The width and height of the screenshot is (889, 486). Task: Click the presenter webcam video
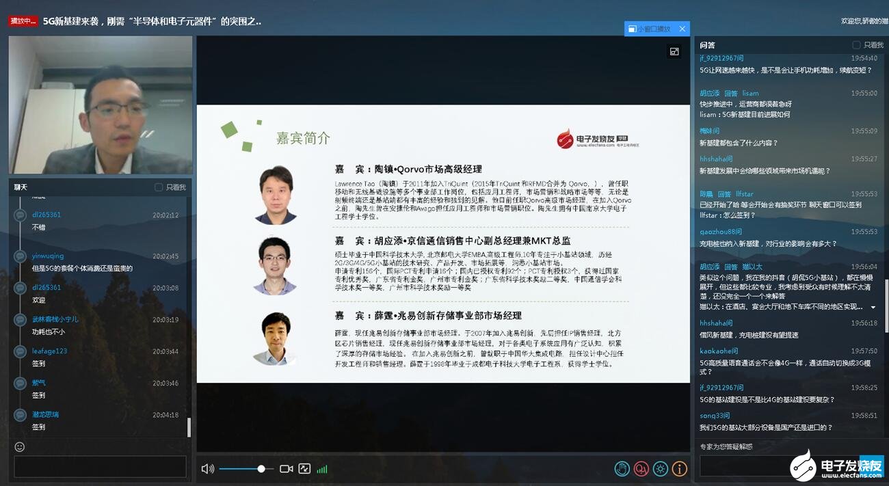tap(101, 105)
